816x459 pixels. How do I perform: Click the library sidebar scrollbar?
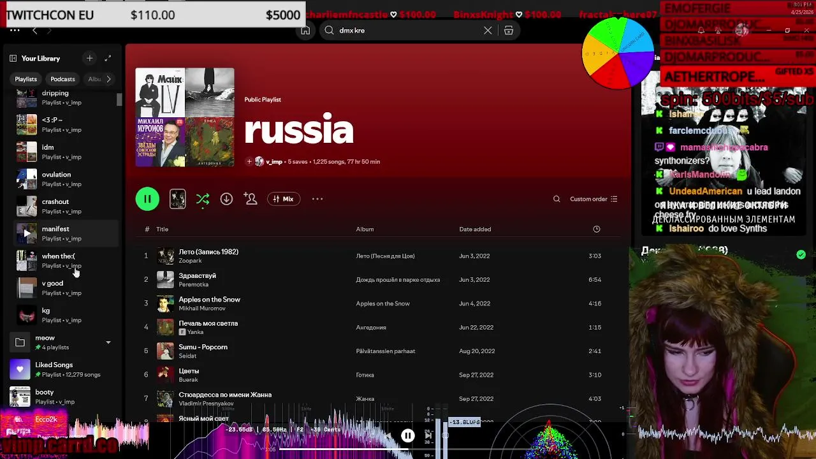point(119,99)
